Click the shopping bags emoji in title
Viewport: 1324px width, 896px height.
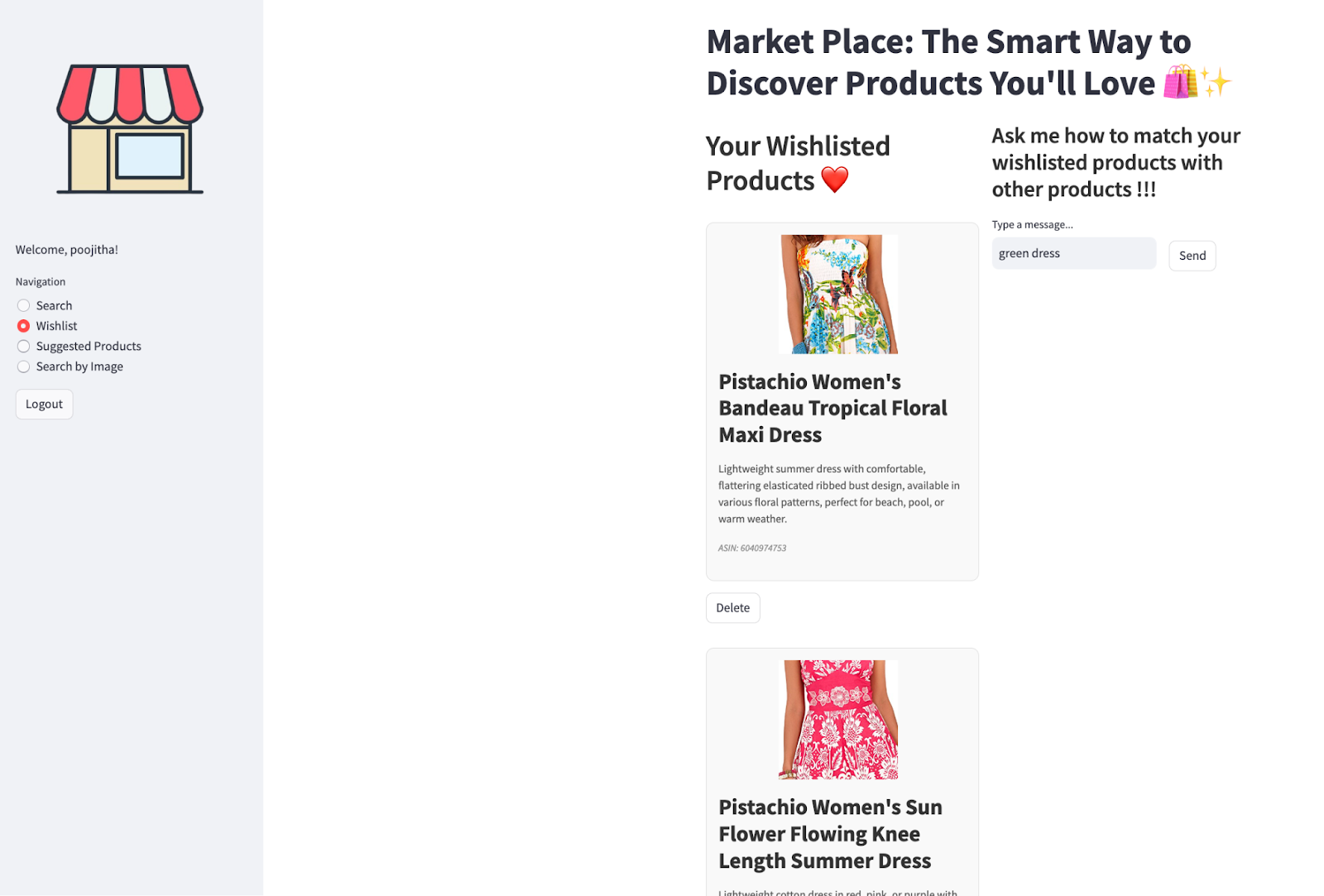coord(1180,83)
